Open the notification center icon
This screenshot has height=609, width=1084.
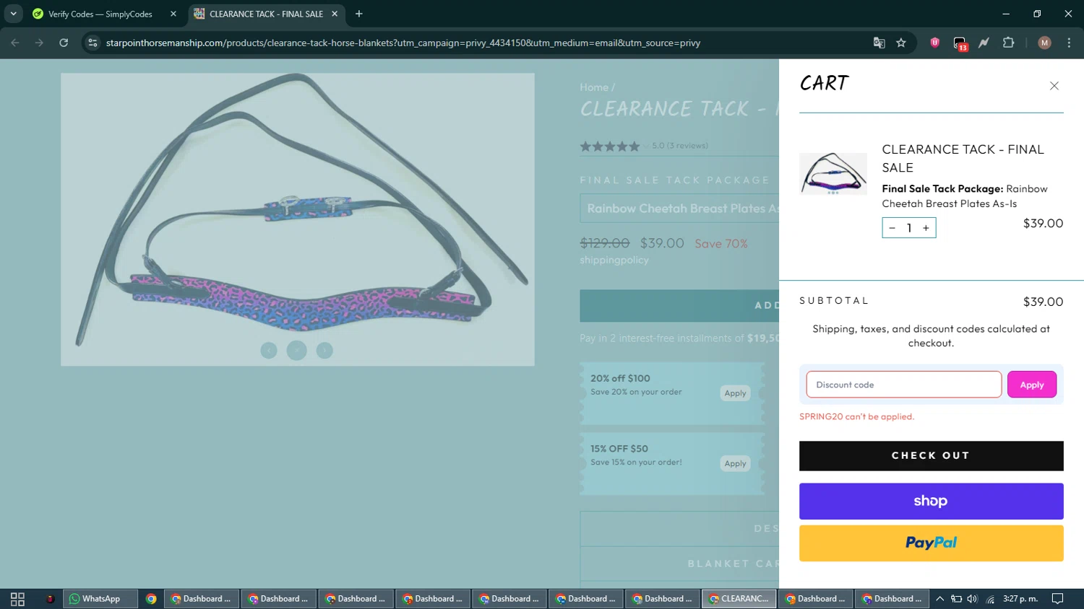click(1057, 599)
